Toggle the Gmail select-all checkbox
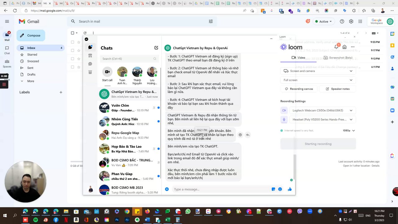 coord(72,33)
